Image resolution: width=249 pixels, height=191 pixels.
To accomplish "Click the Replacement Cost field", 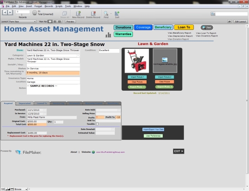I will [37, 133].
